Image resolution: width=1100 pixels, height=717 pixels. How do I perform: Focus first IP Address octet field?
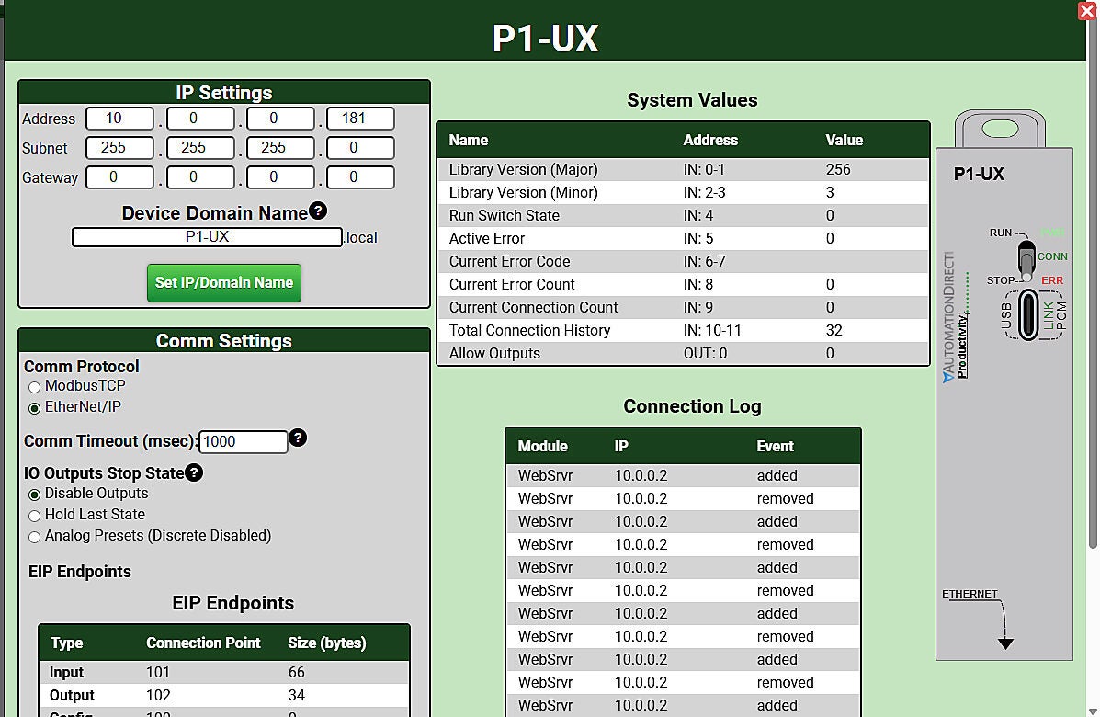click(x=120, y=119)
